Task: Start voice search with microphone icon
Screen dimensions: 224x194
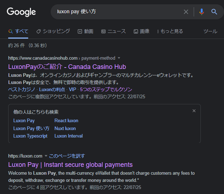Action: (202, 12)
